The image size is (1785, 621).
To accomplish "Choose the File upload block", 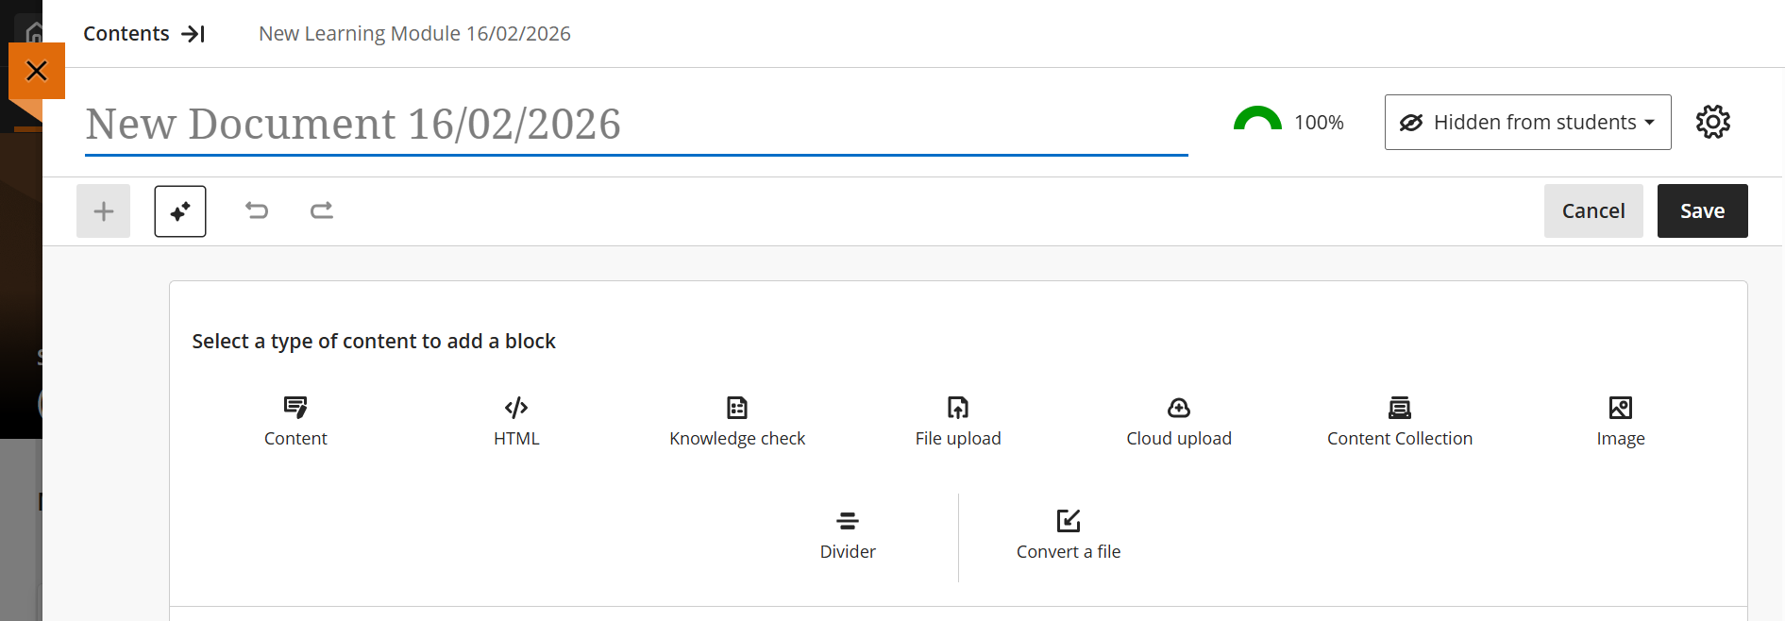I will click(958, 421).
